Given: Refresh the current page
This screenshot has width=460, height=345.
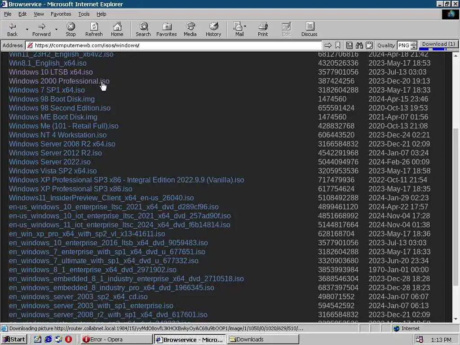Looking at the screenshot, I should [x=94, y=29].
